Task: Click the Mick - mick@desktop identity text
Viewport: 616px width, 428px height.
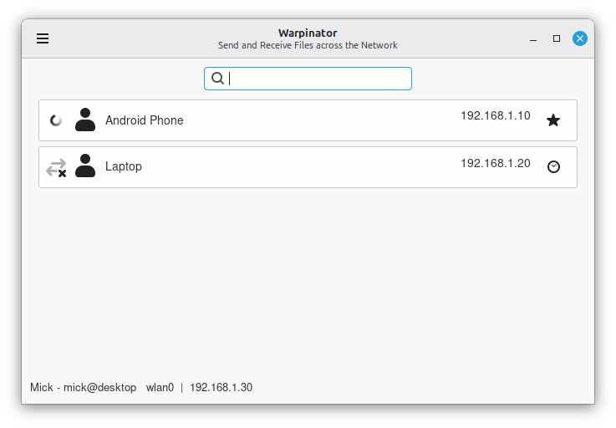Action: coord(84,388)
